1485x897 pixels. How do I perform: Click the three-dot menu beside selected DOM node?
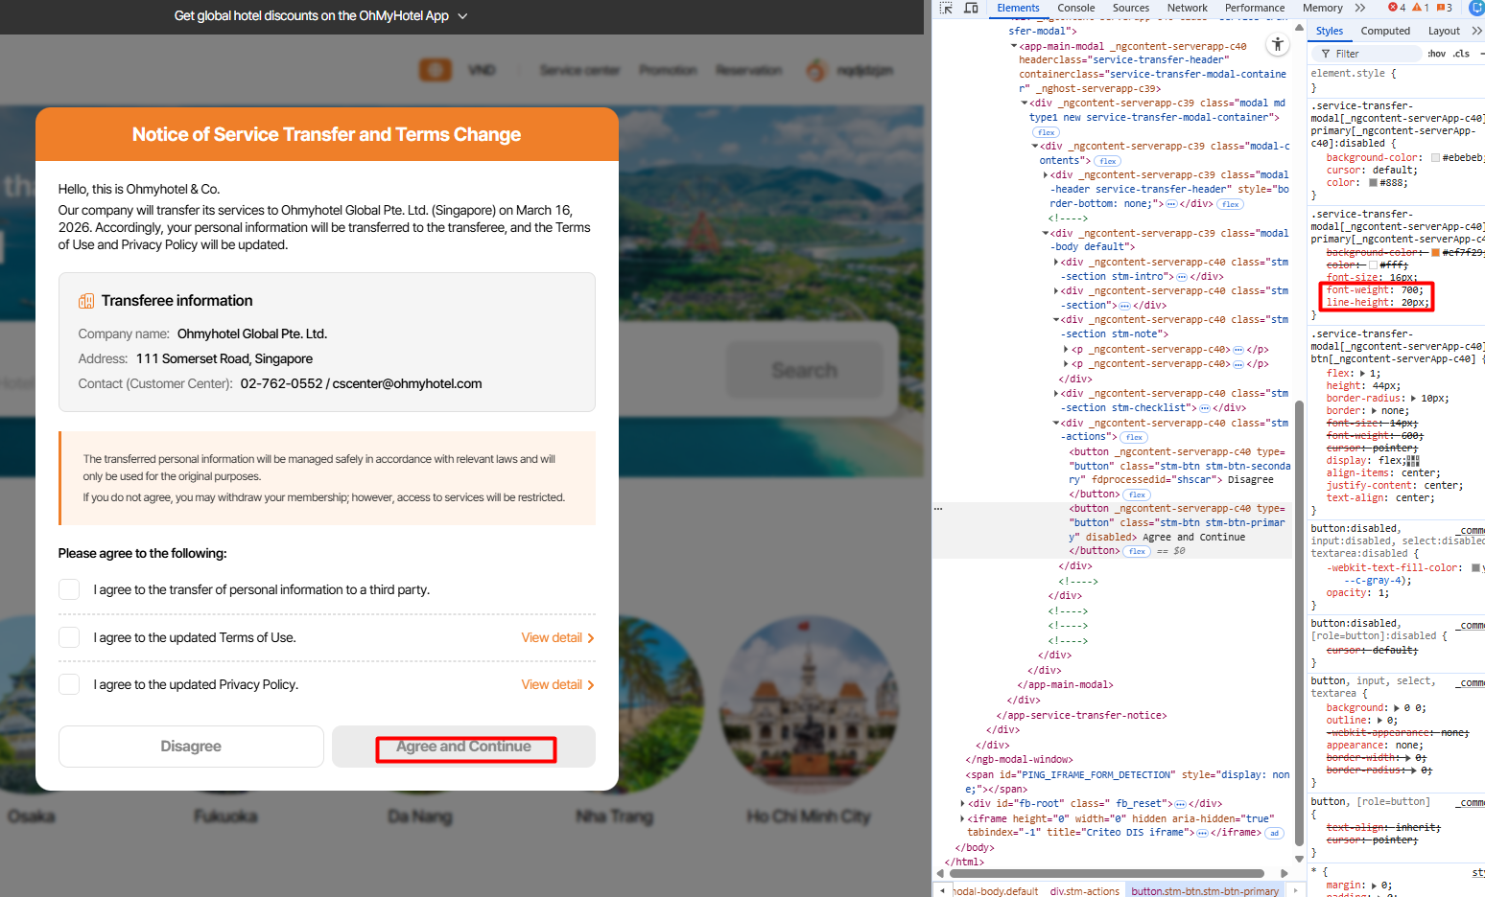coord(939,509)
